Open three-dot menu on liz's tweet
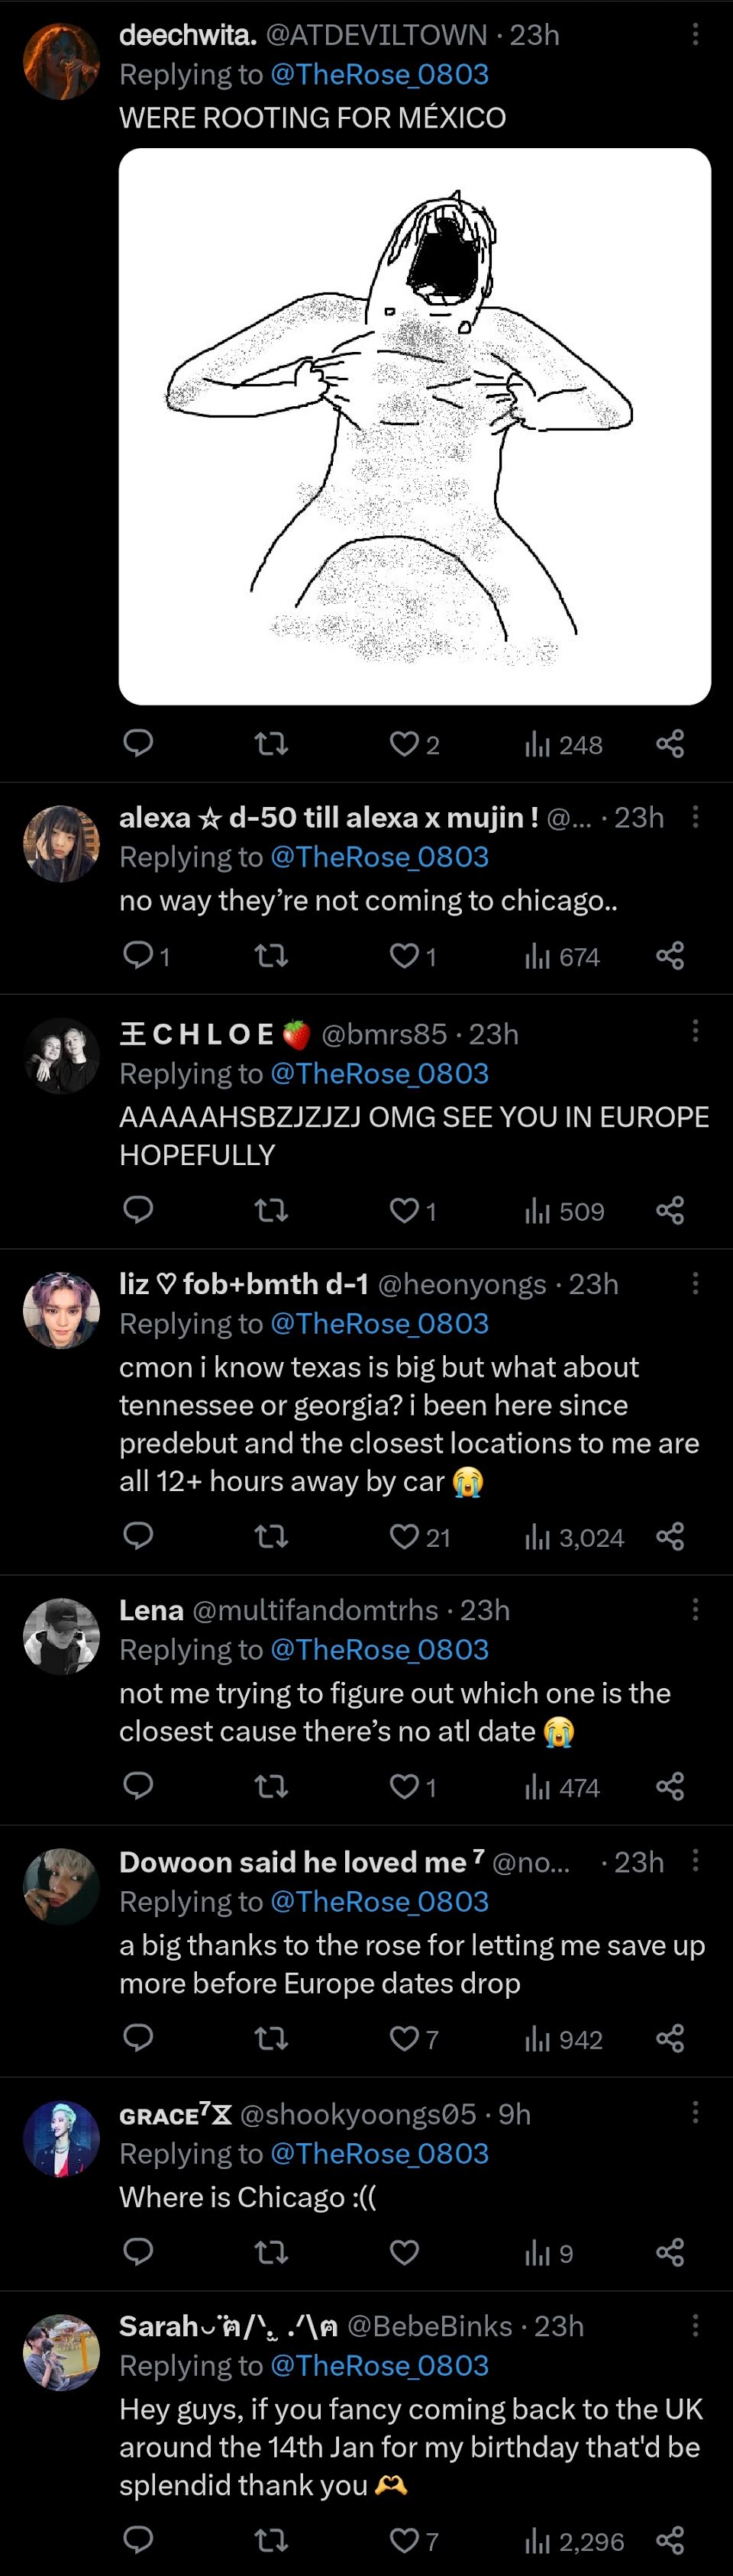Image resolution: width=733 pixels, height=2576 pixels. tap(695, 1283)
